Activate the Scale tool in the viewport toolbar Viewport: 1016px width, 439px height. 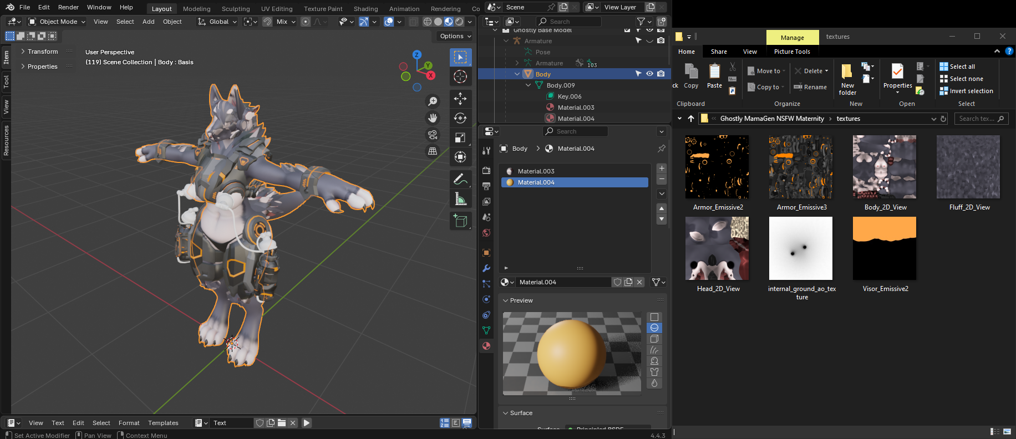coord(460,137)
